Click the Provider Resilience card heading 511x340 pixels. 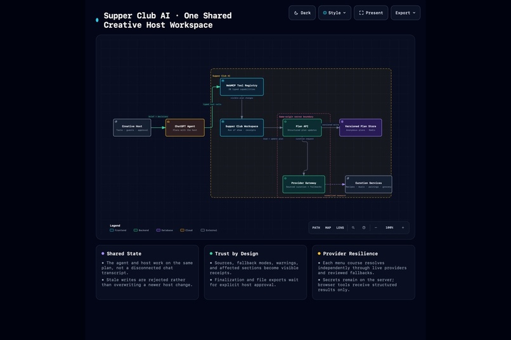[x=351, y=253]
